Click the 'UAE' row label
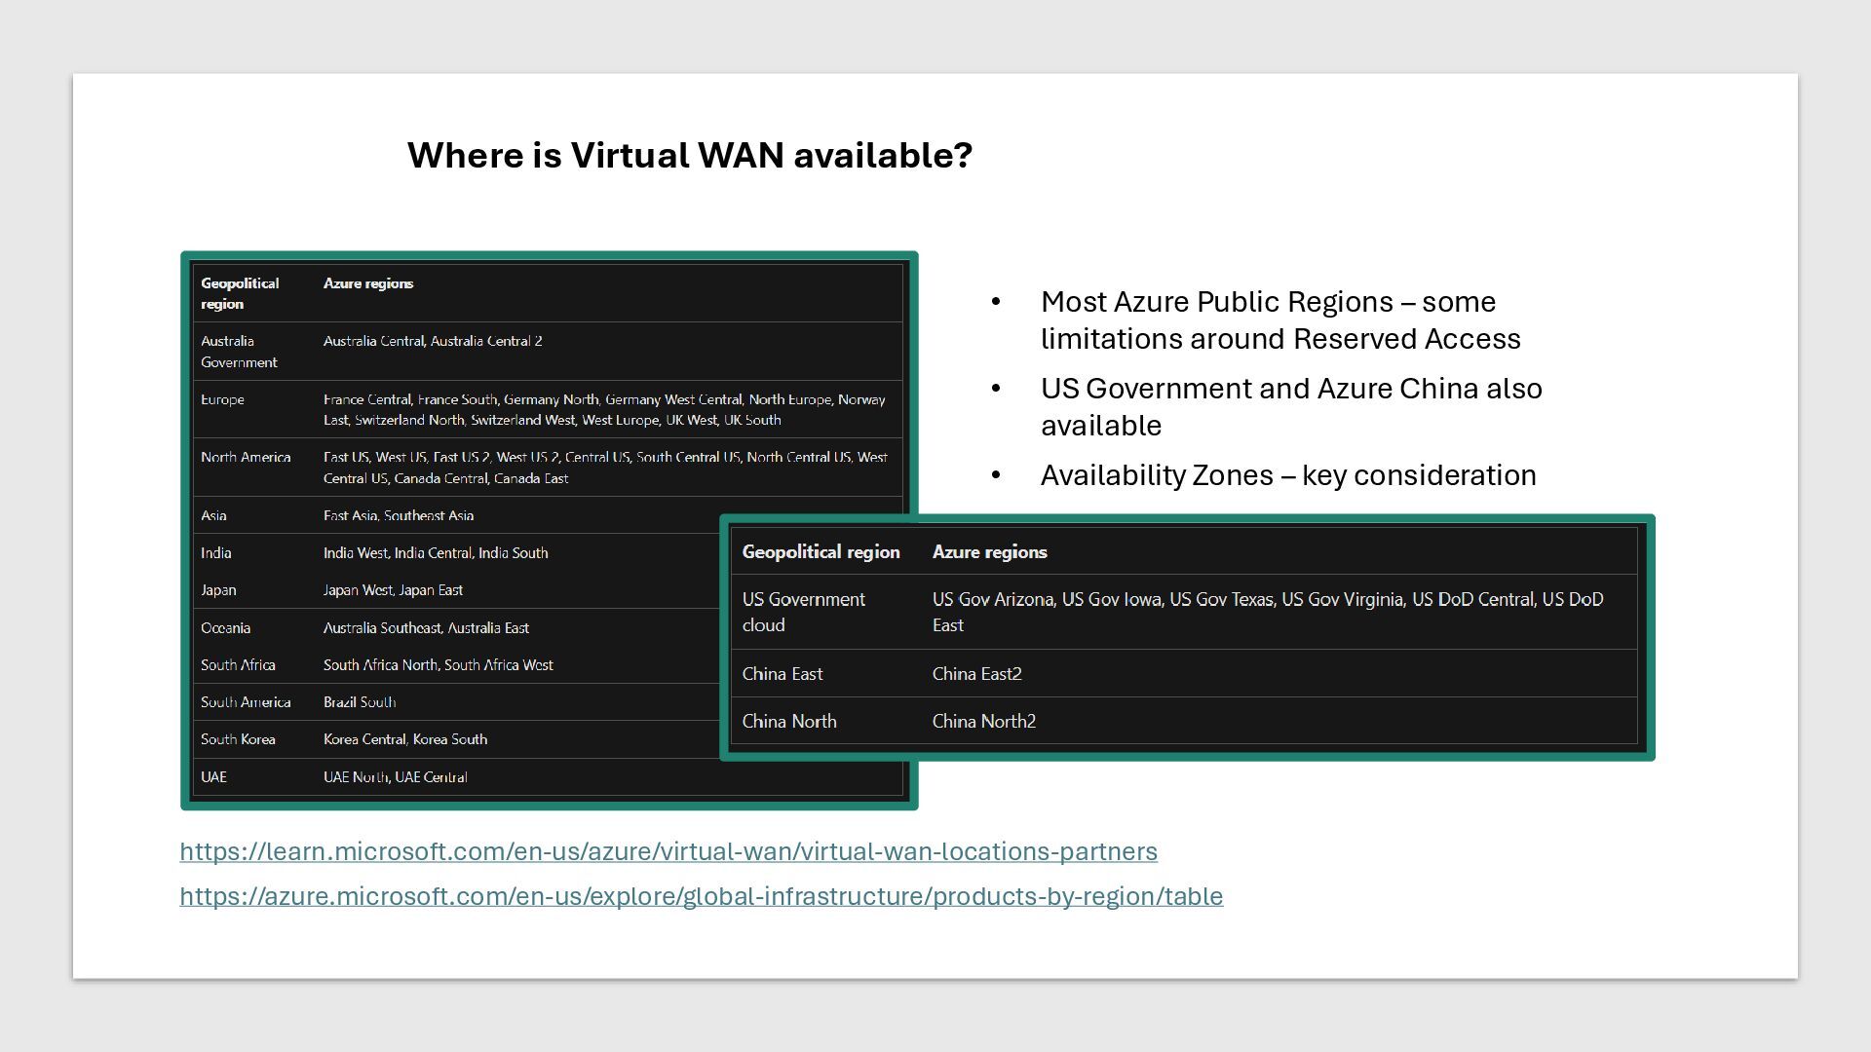 pos(213,777)
